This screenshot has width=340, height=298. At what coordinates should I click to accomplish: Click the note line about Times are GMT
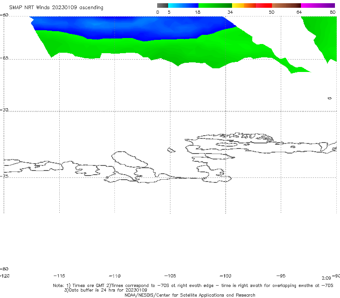coord(193,286)
